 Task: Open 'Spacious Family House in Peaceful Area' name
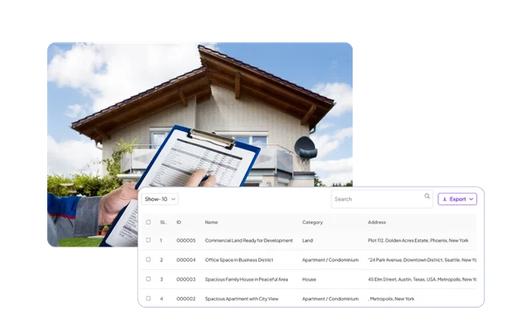(247, 280)
